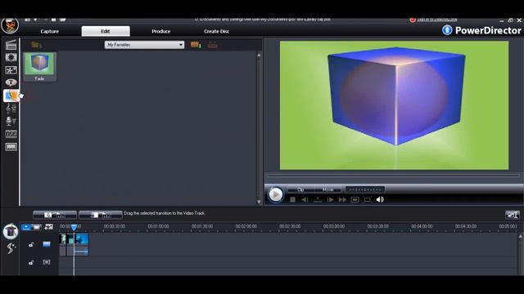Click the dimmed remove-from-favorites icon

pos(213,45)
